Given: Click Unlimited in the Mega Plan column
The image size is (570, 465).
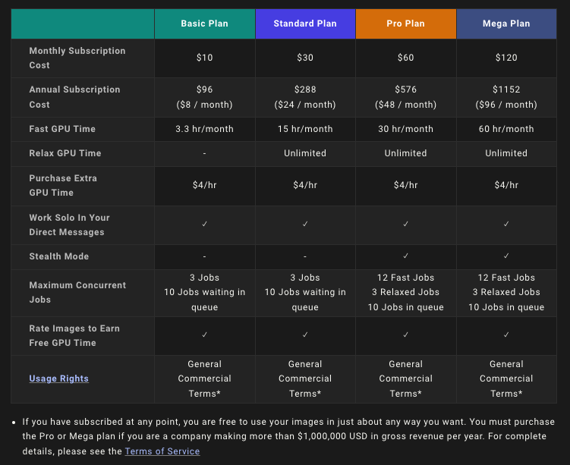Looking at the screenshot, I should (506, 153).
